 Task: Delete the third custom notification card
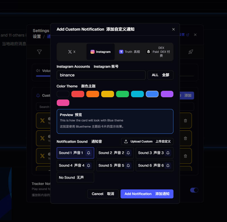(185, 156)
